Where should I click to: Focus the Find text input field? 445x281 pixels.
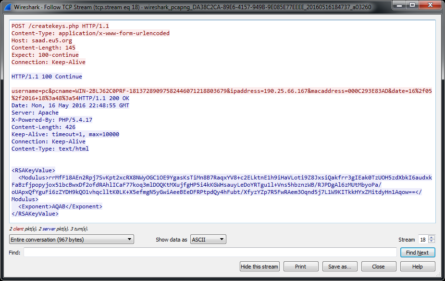pos(210,253)
